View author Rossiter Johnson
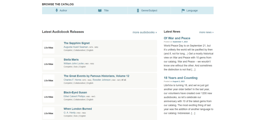The width and height of the screenshot is (259, 120). 102,80
